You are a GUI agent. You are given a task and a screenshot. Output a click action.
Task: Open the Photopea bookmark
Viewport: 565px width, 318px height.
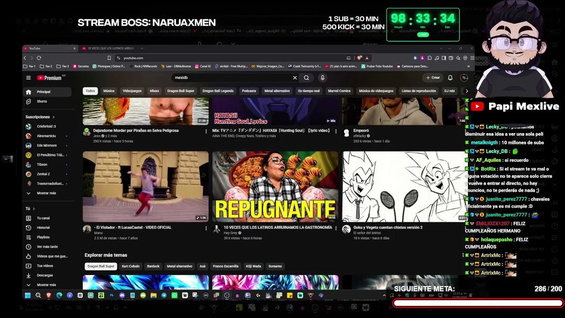(109, 66)
